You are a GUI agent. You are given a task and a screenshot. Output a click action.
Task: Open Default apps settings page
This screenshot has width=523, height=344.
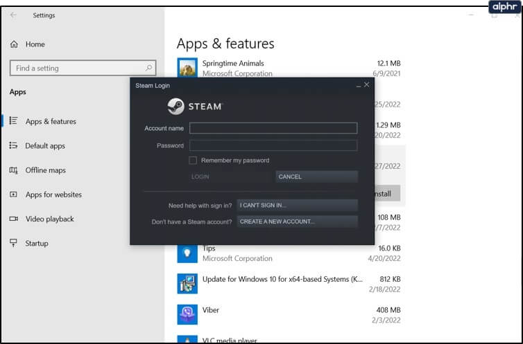pos(45,146)
